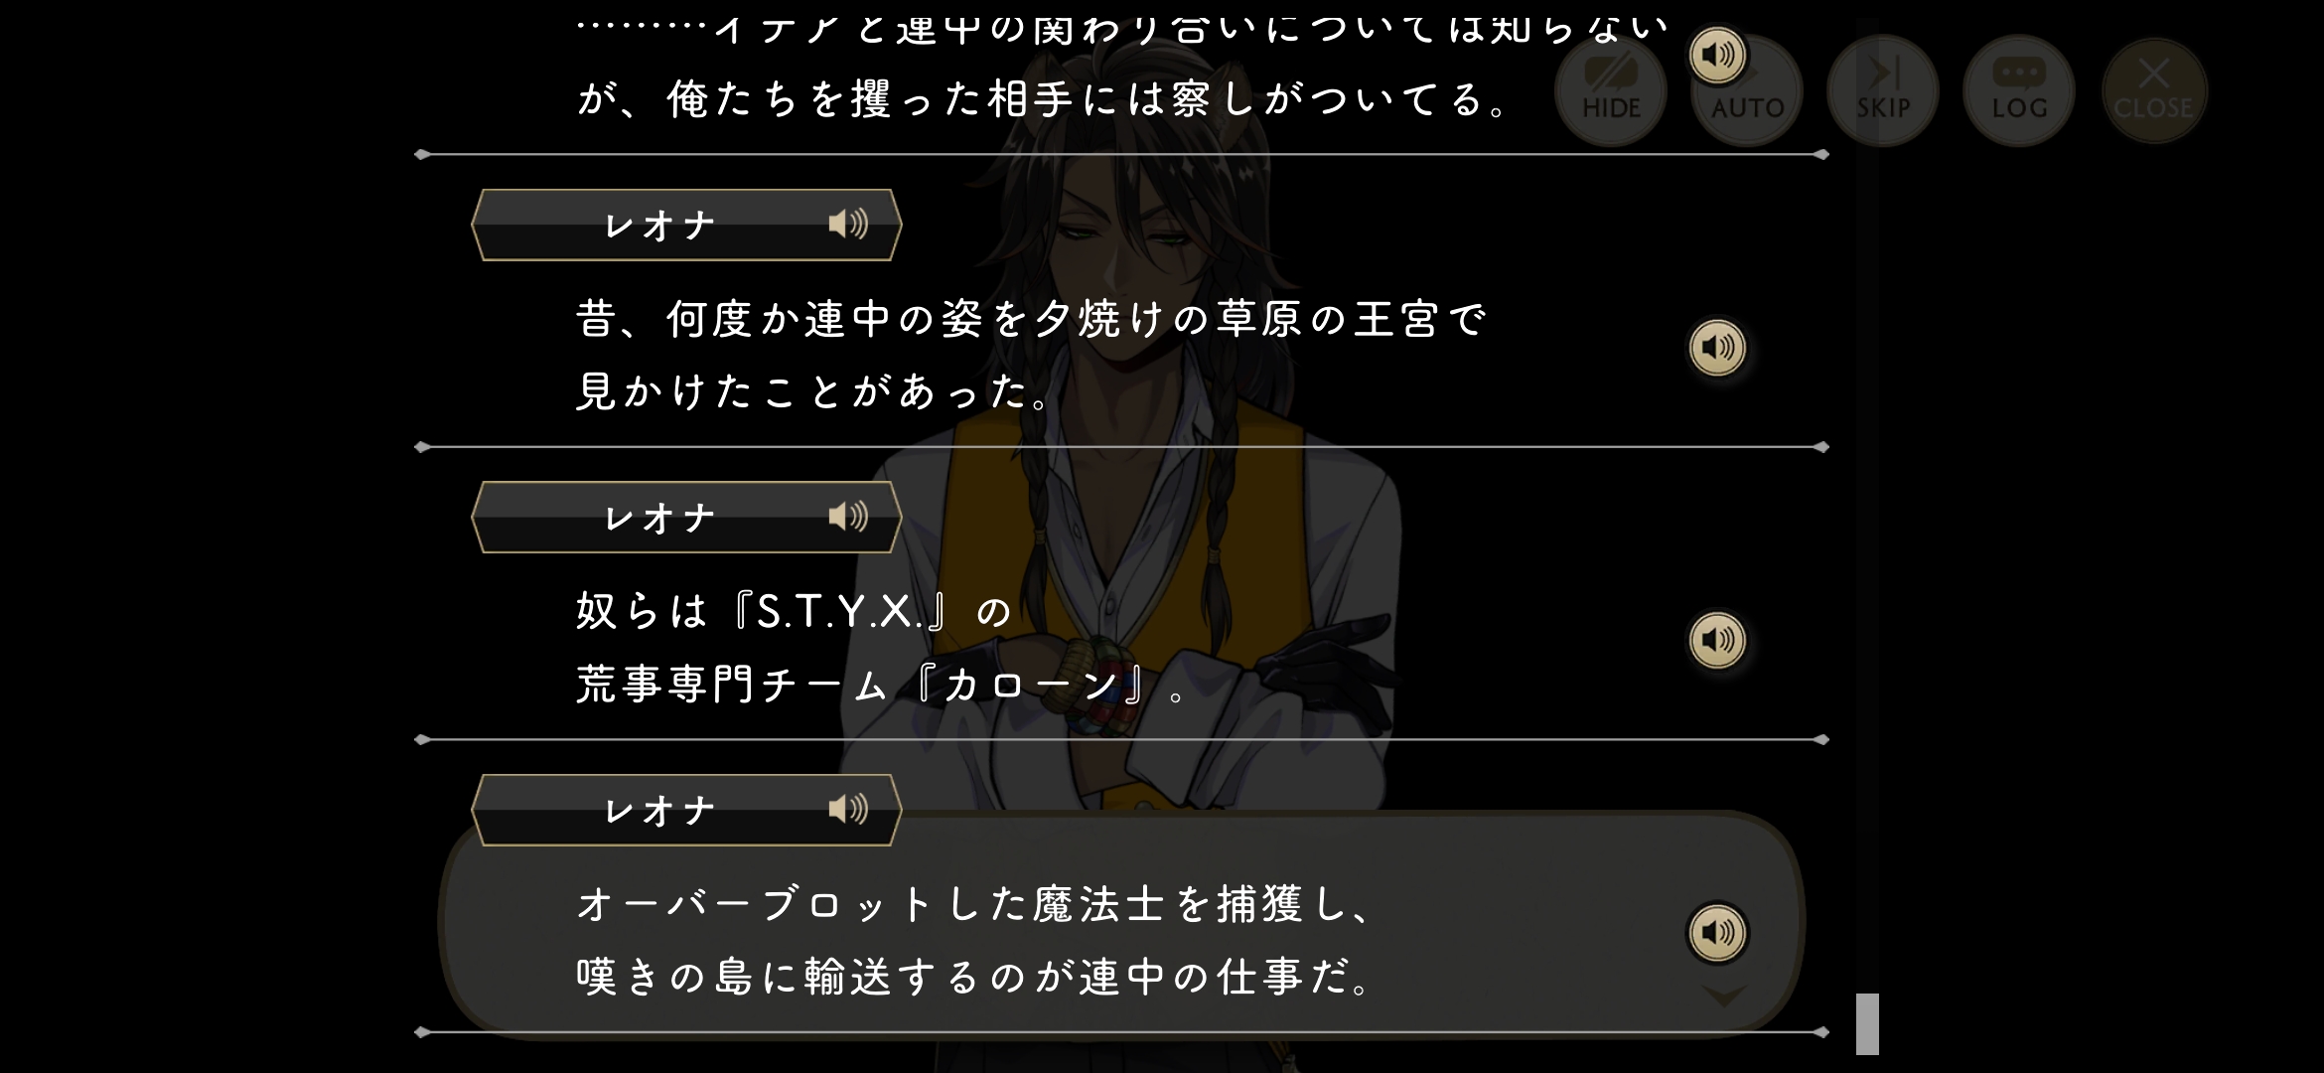Hide the dialogue interface with HIDE
The height and width of the screenshot is (1073, 2324).
[x=1611, y=91]
